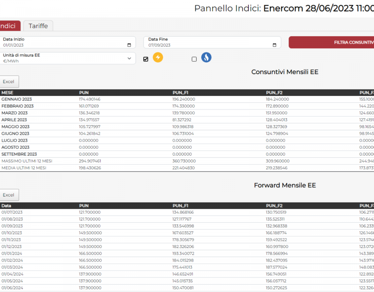Export Forward Mensile EE to Excel

click(x=9, y=195)
